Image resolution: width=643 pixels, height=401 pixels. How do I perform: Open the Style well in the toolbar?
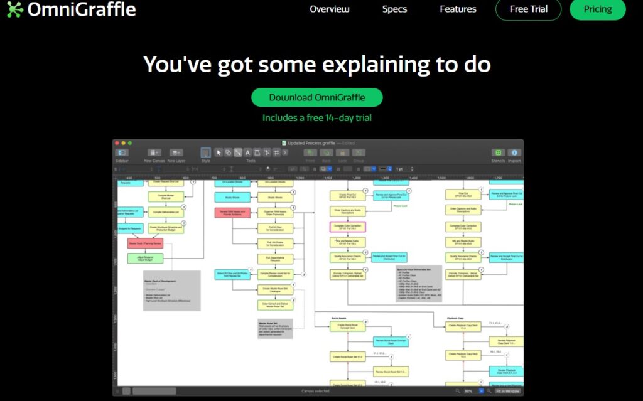(206, 152)
